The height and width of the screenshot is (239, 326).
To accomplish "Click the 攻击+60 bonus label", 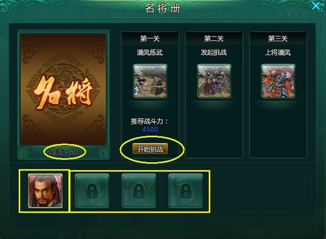I will pyautogui.click(x=64, y=152).
